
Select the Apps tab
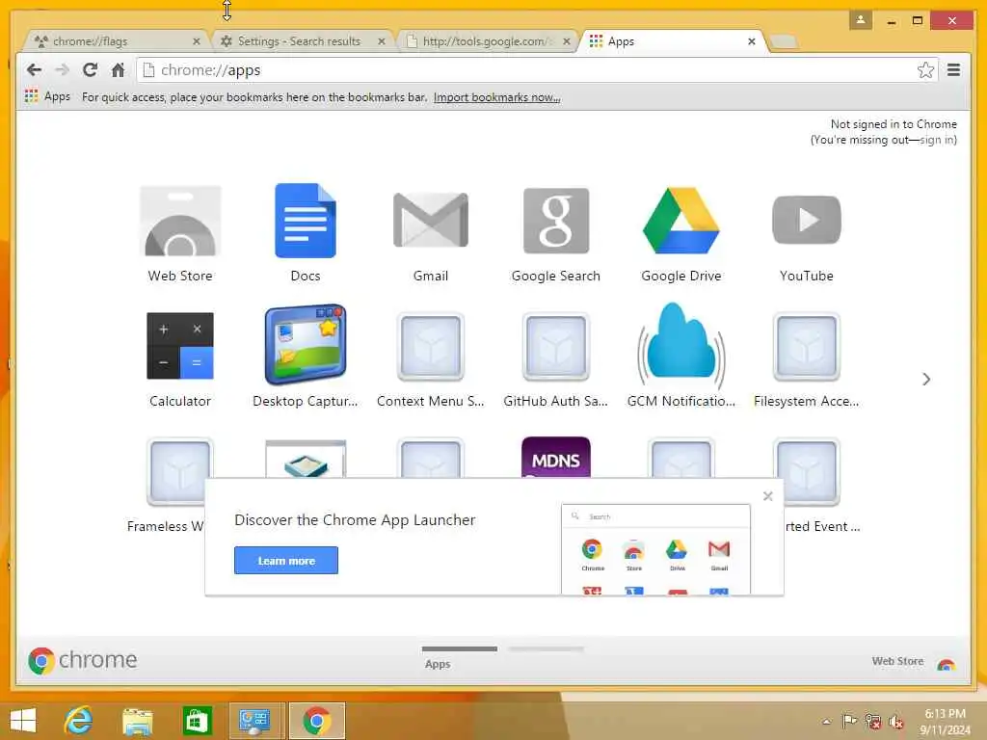click(x=674, y=41)
